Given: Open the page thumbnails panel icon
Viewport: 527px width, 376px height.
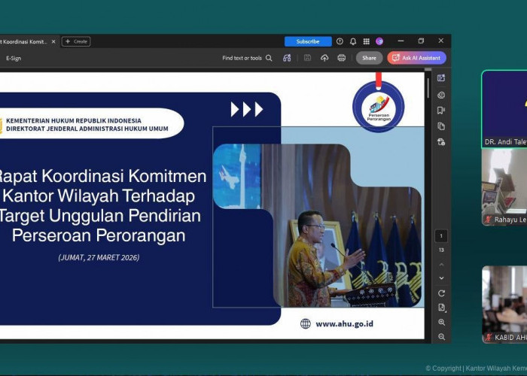Looking at the screenshot, I should [x=441, y=126].
